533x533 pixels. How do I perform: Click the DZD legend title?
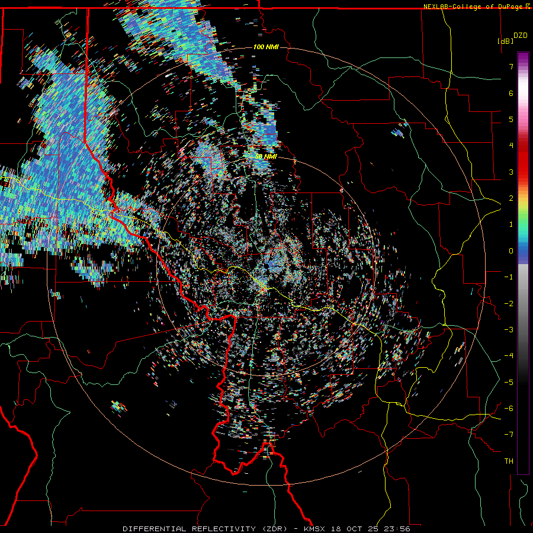coord(521,36)
